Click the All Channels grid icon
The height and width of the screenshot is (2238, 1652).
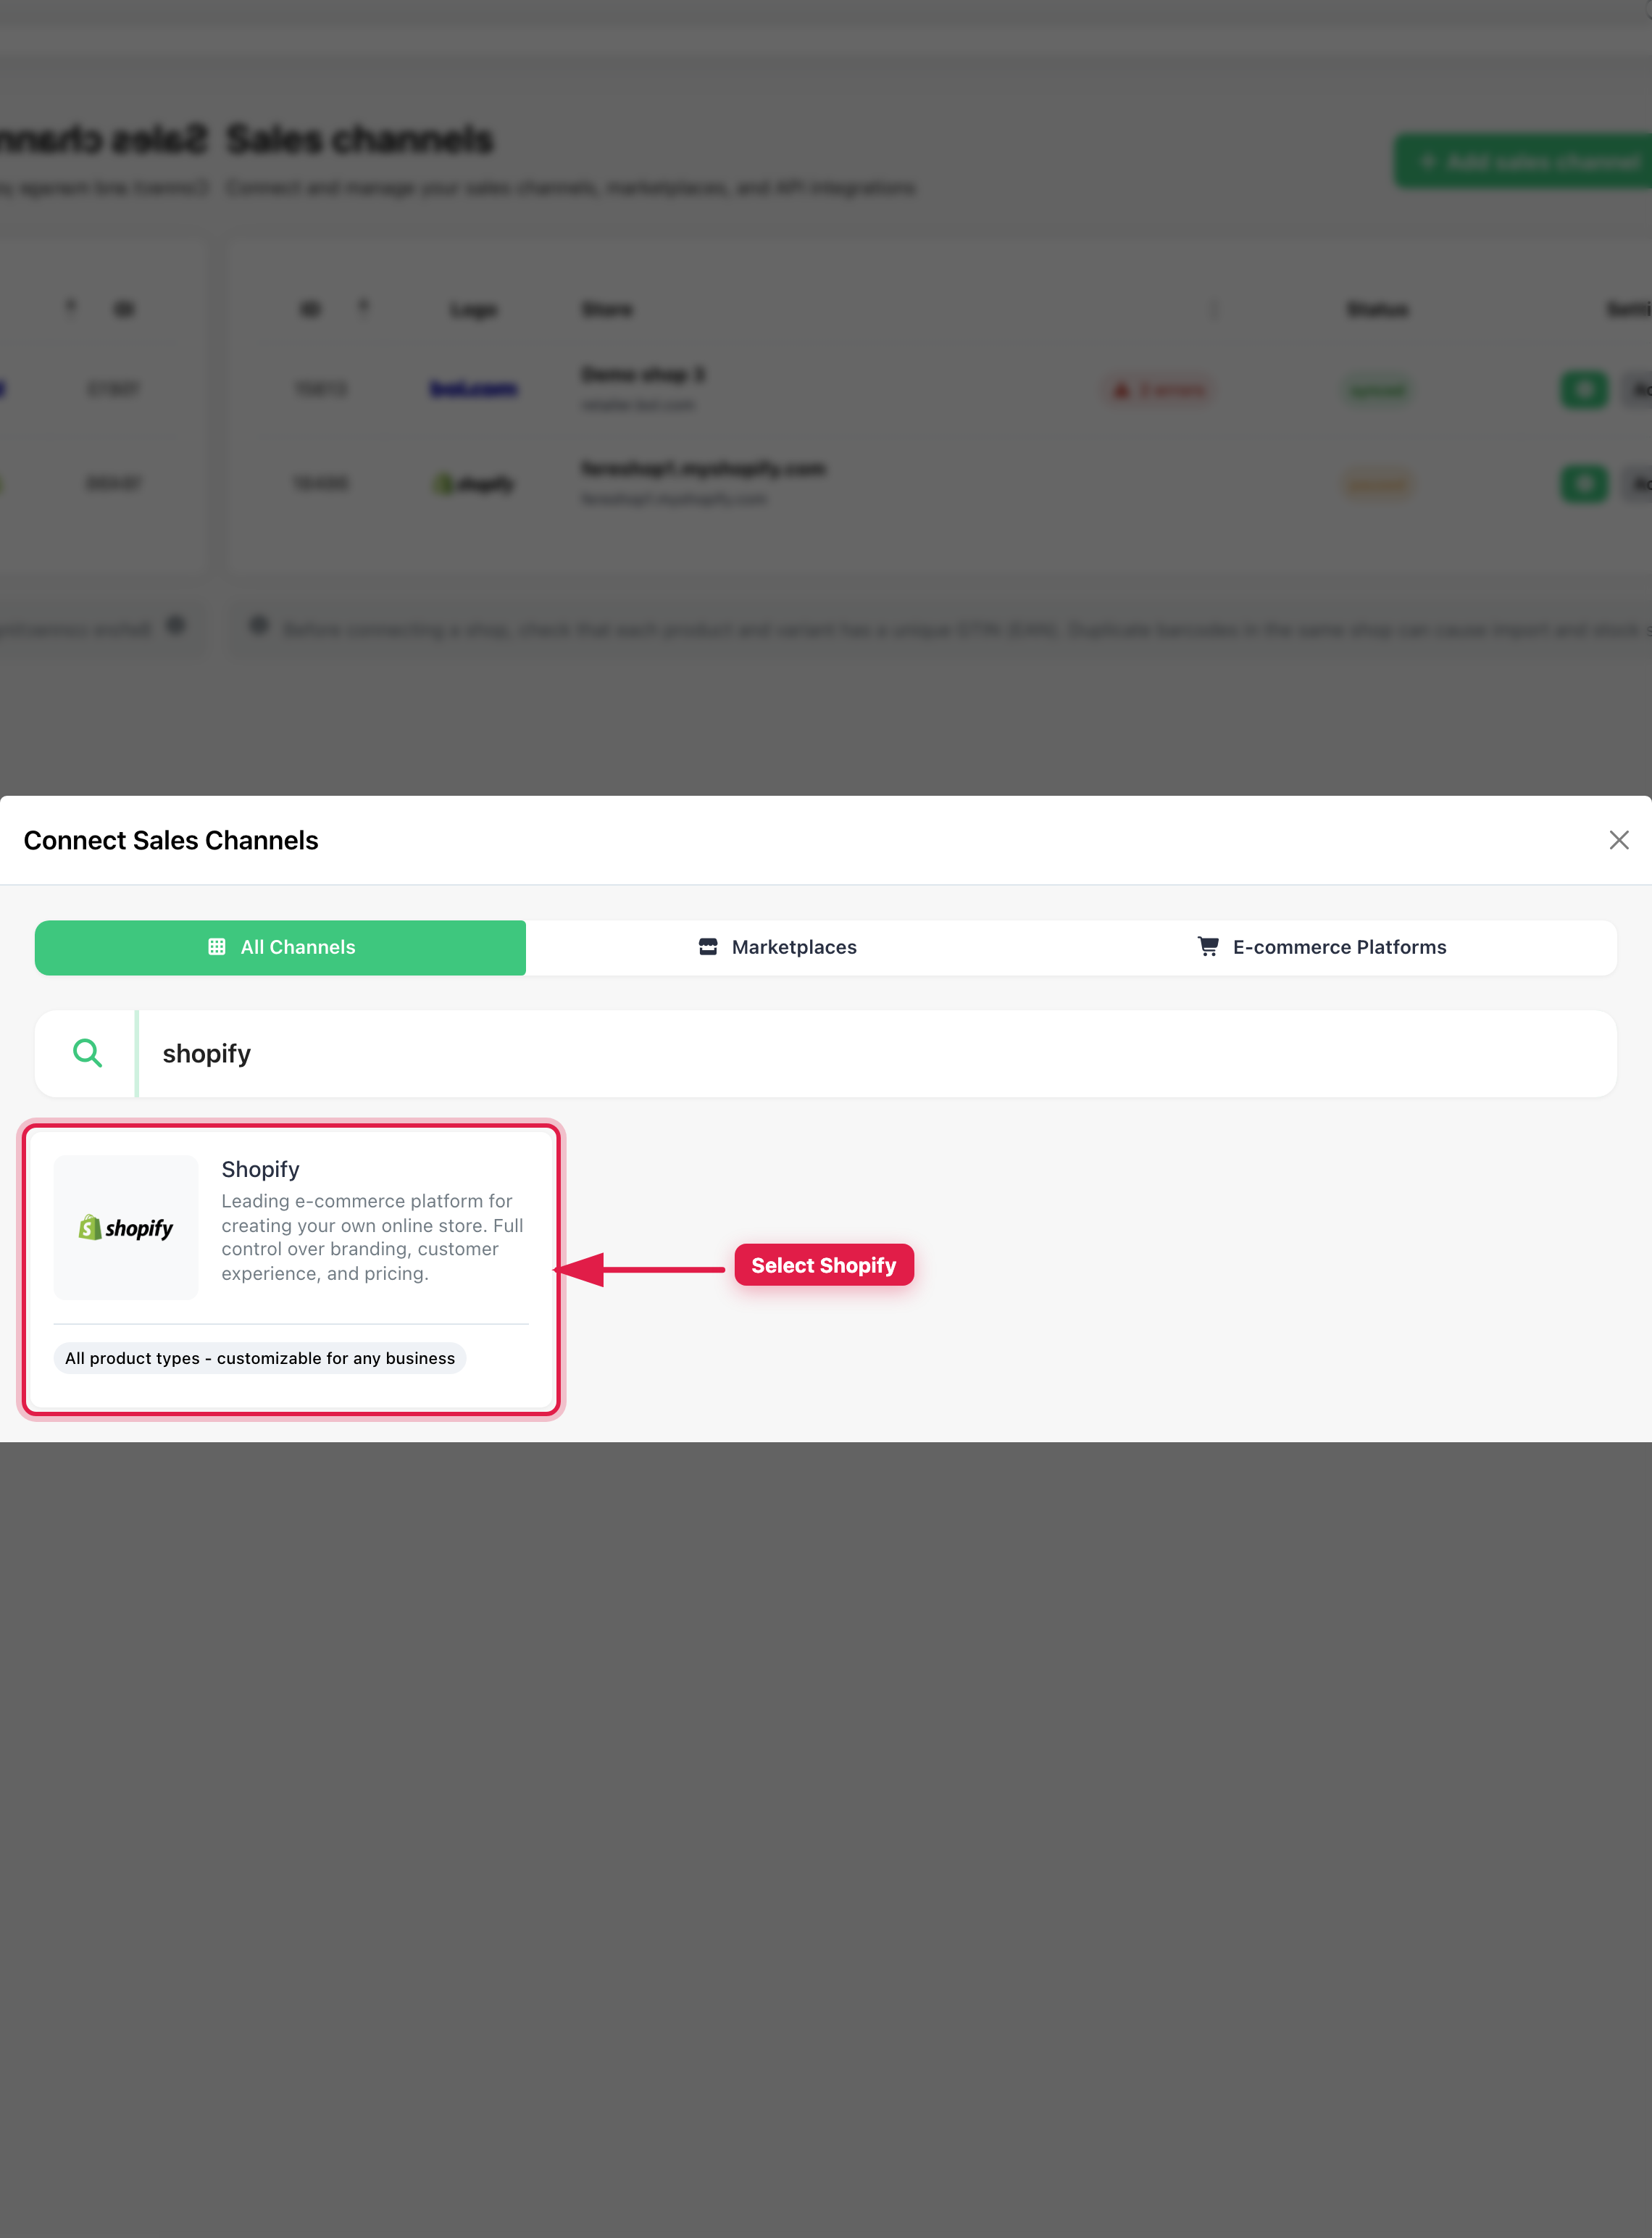coord(216,947)
